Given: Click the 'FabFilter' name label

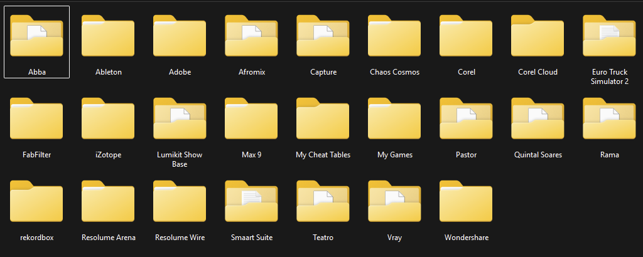Looking at the screenshot, I should pos(37,155).
